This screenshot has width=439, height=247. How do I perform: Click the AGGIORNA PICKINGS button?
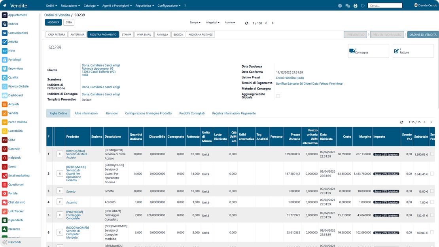coord(201,34)
